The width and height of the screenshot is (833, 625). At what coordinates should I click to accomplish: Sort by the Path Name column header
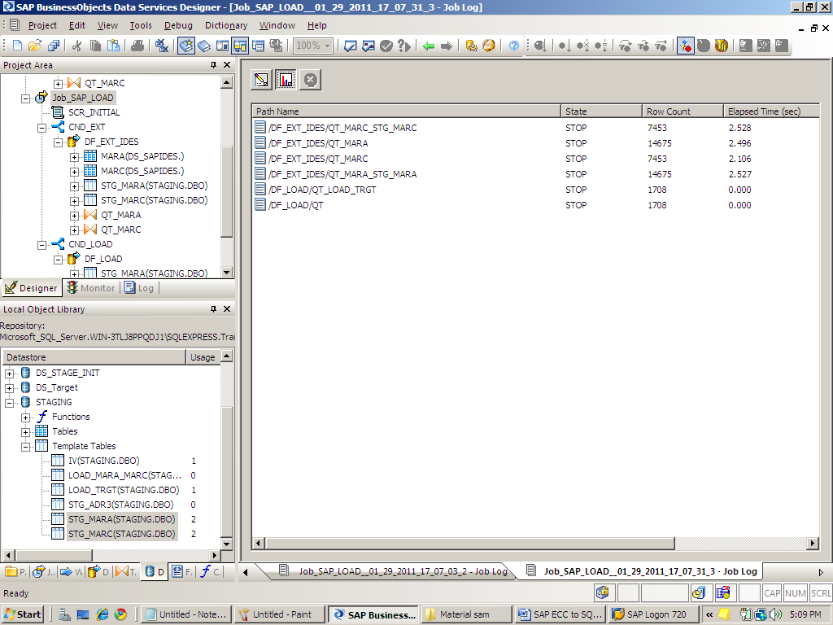(406, 111)
